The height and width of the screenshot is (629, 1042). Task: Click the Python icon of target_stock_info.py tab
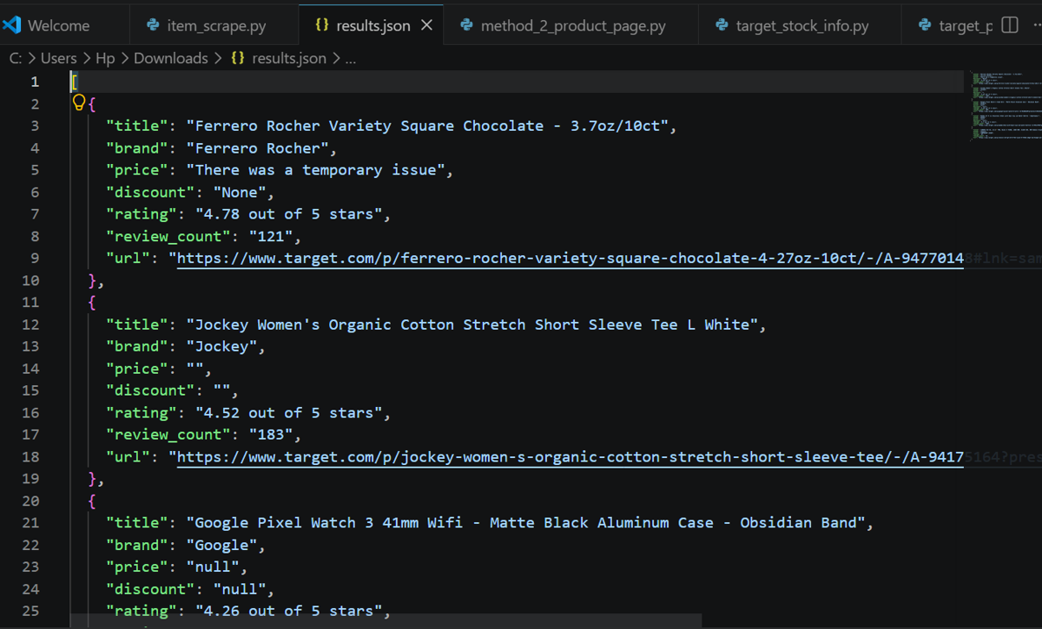[x=721, y=25]
